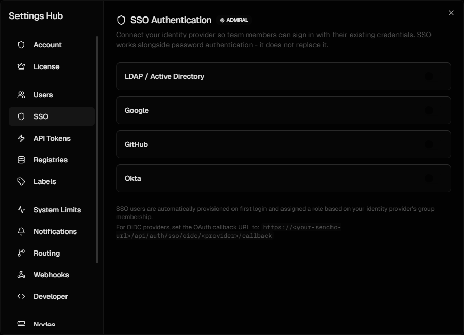
Task: Open Registries via the database icon
Action: click(x=21, y=160)
